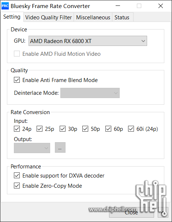Switch to the Video Quality Filter tab

[x=48, y=17]
